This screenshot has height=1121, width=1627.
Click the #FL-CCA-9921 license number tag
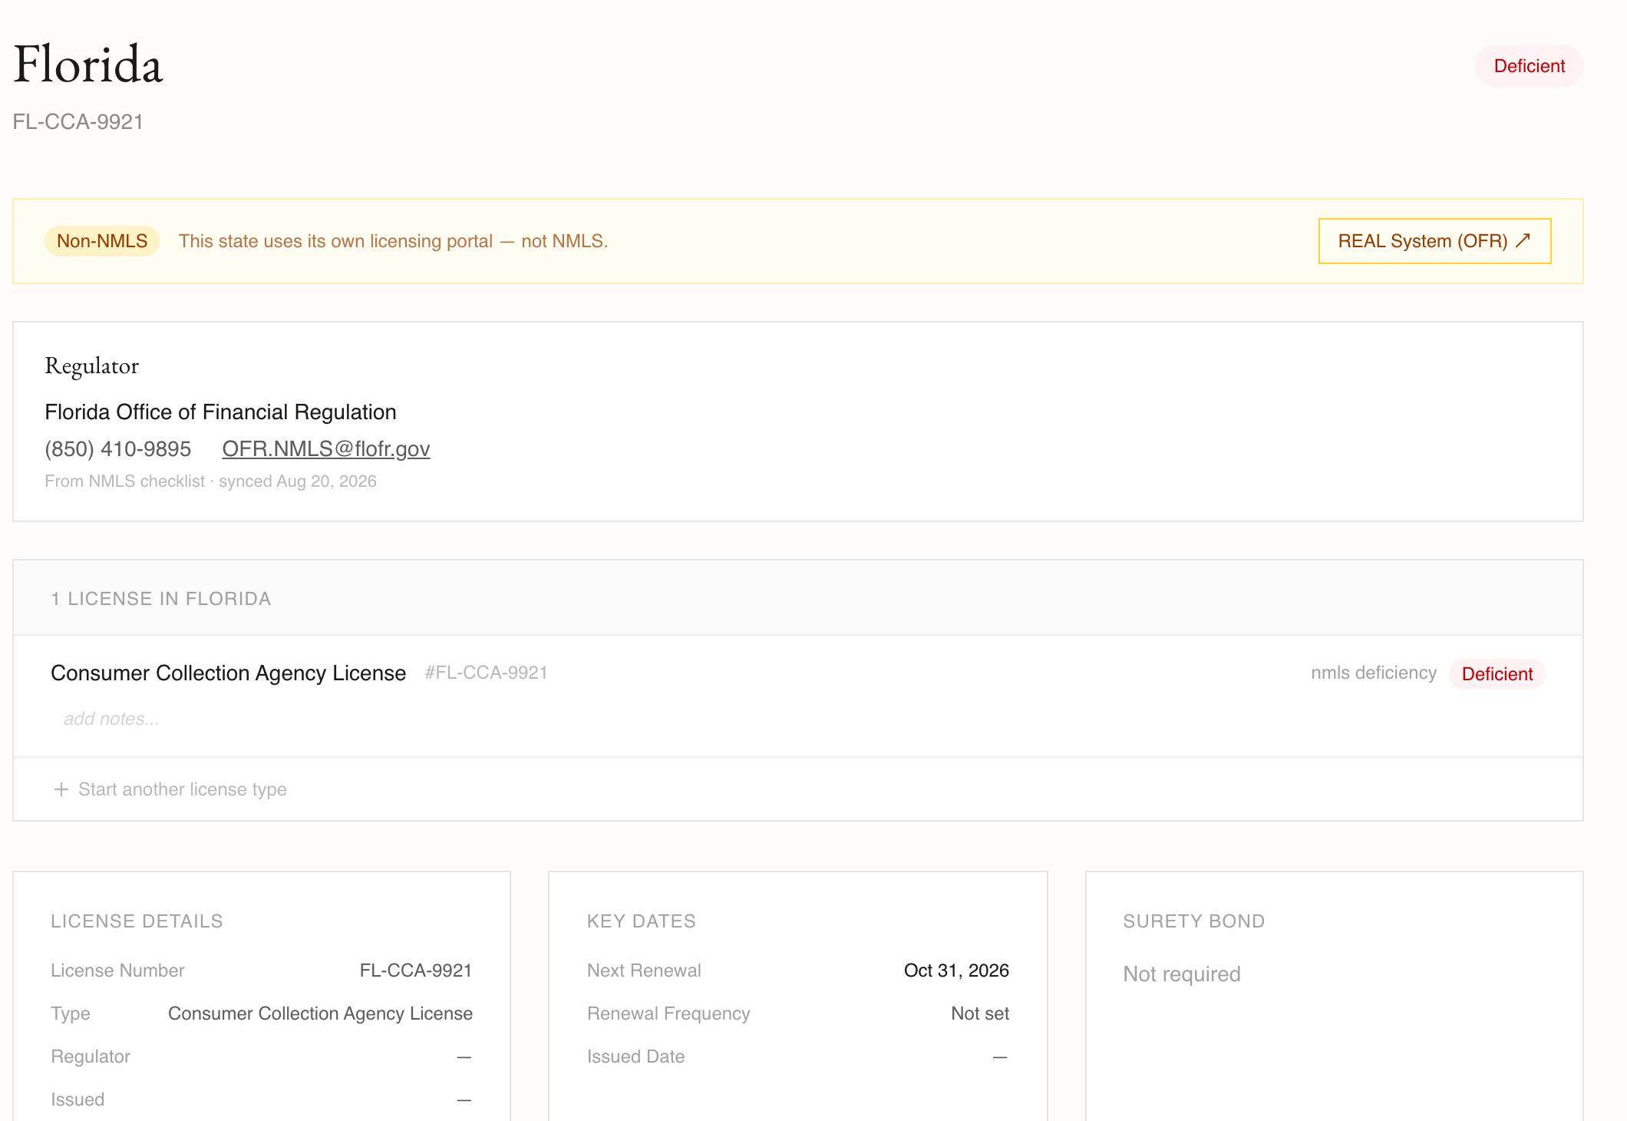click(x=487, y=673)
